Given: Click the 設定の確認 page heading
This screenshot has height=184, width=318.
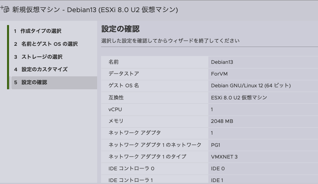Looking at the screenshot, I should point(121,29).
